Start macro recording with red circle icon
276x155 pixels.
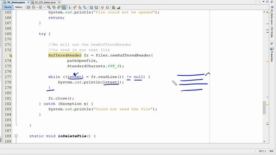point(102,7)
